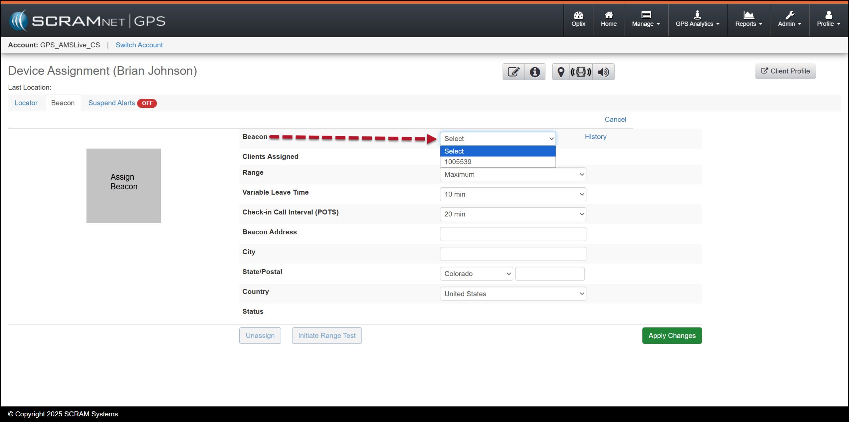849x422 pixels.
Task: Open the State dropdown showing Colorado
Action: (x=476, y=274)
